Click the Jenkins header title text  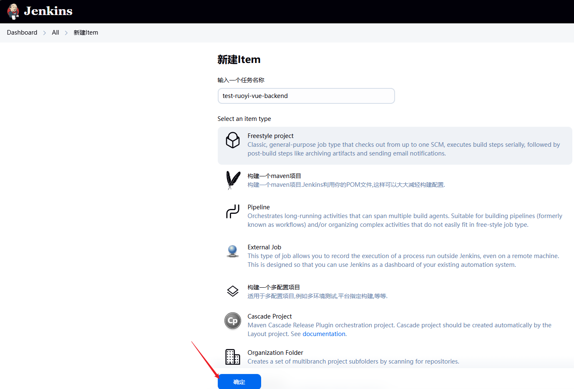pyautogui.click(x=48, y=11)
